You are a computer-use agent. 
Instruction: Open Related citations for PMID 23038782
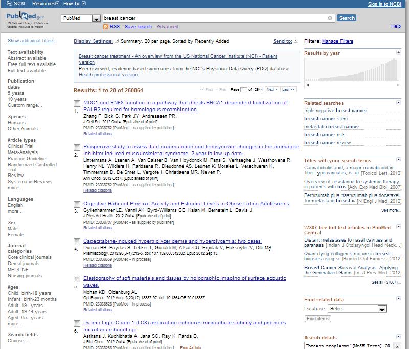coord(98,134)
